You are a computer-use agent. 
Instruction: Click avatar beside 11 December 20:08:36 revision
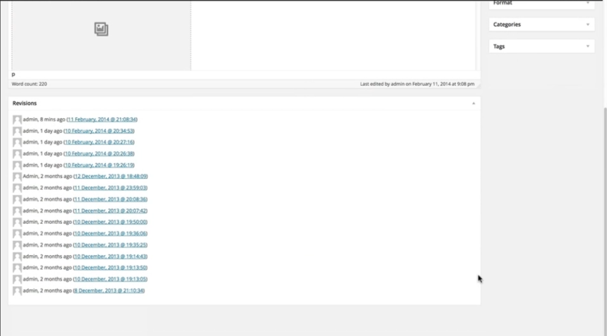pyautogui.click(x=17, y=200)
